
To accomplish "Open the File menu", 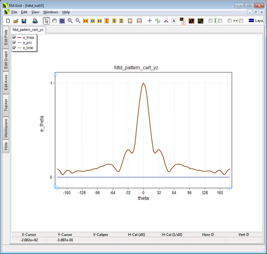I will coord(14,12).
